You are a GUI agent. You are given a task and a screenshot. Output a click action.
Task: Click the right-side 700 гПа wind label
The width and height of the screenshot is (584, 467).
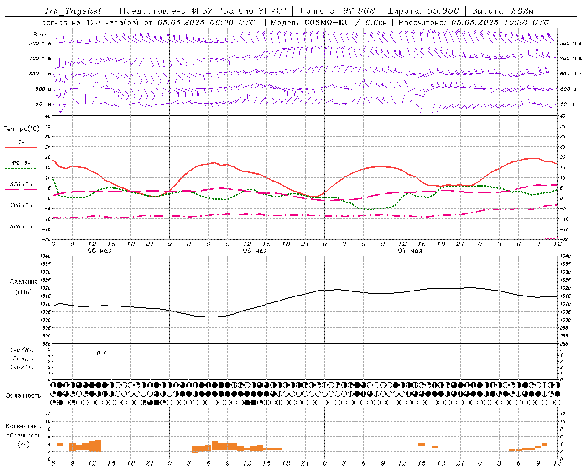click(x=571, y=58)
